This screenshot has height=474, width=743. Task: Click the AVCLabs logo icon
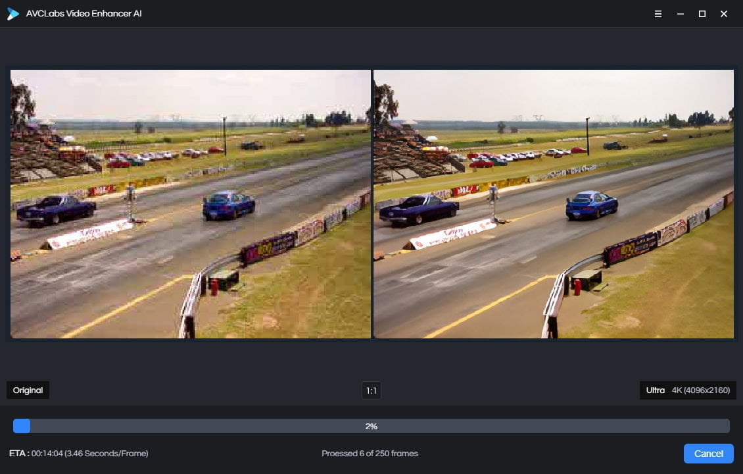point(12,14)
